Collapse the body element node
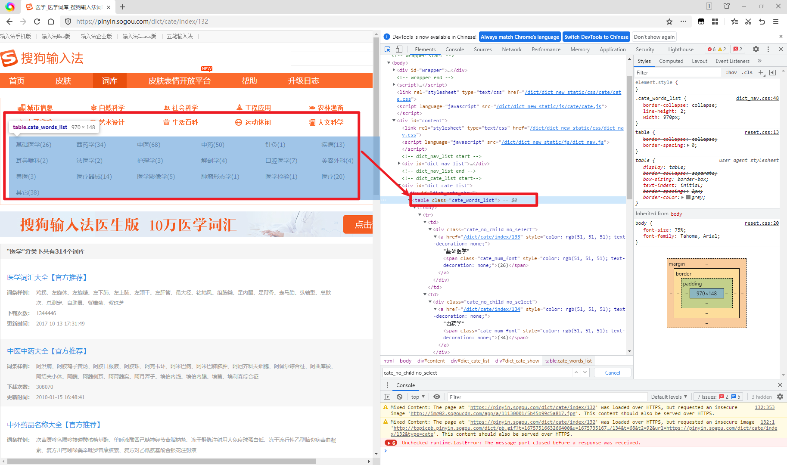The height and width of the screenshot is (465, 787). pos(389,63)
